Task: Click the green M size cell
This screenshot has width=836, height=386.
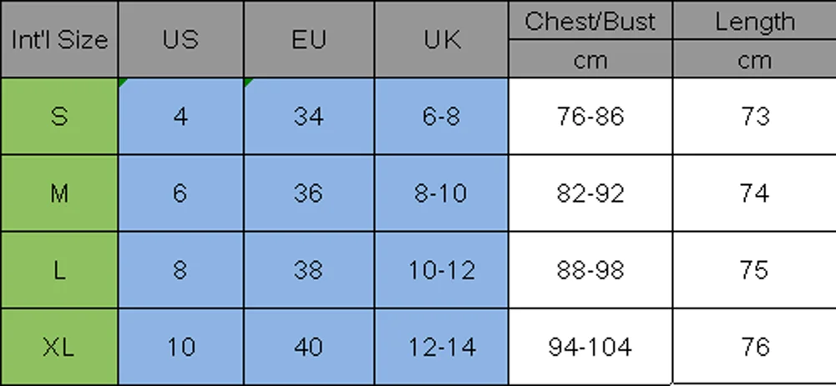Action: (x=58, y=193)
